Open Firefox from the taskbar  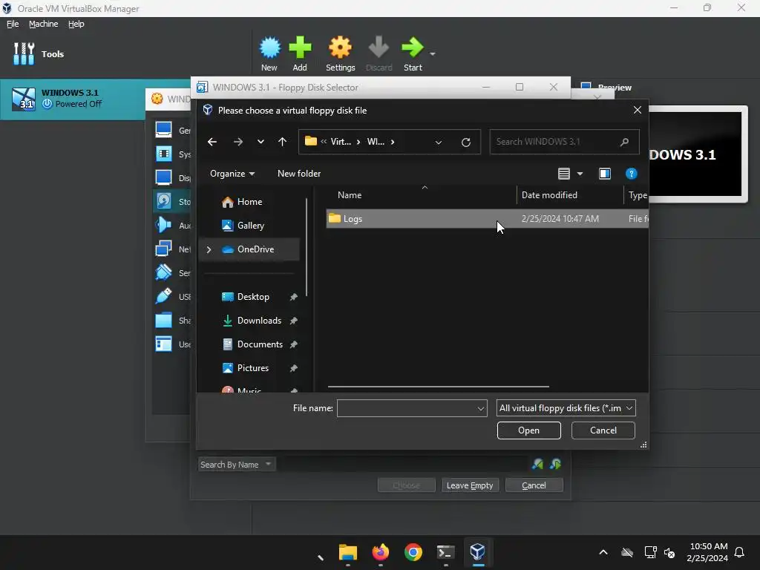[x=381, y=552]
